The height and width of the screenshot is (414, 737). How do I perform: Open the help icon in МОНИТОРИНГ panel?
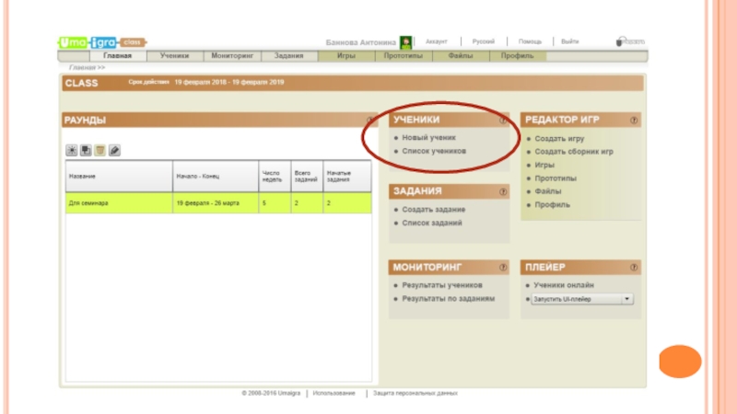click(503, 267)
